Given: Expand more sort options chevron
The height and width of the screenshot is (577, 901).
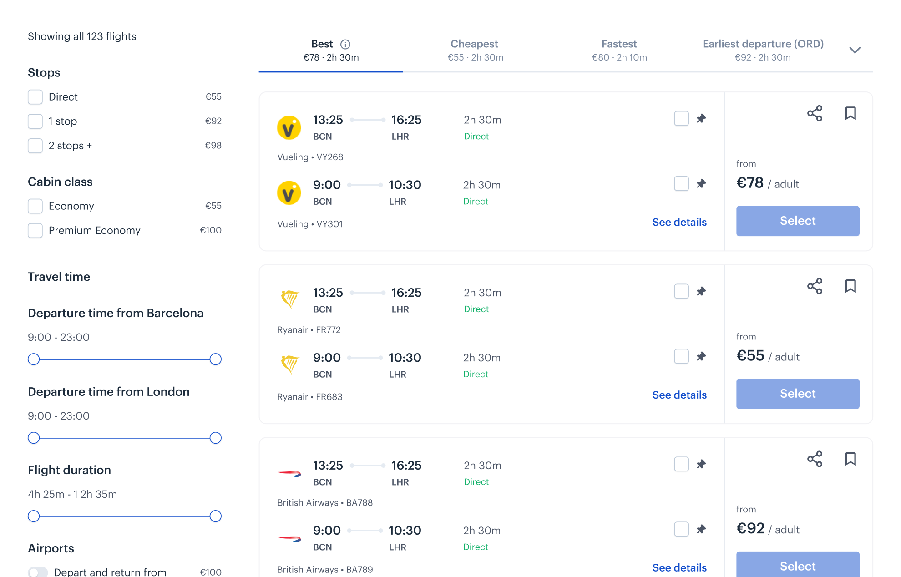Looking at the screenshot, I should 855,50.
